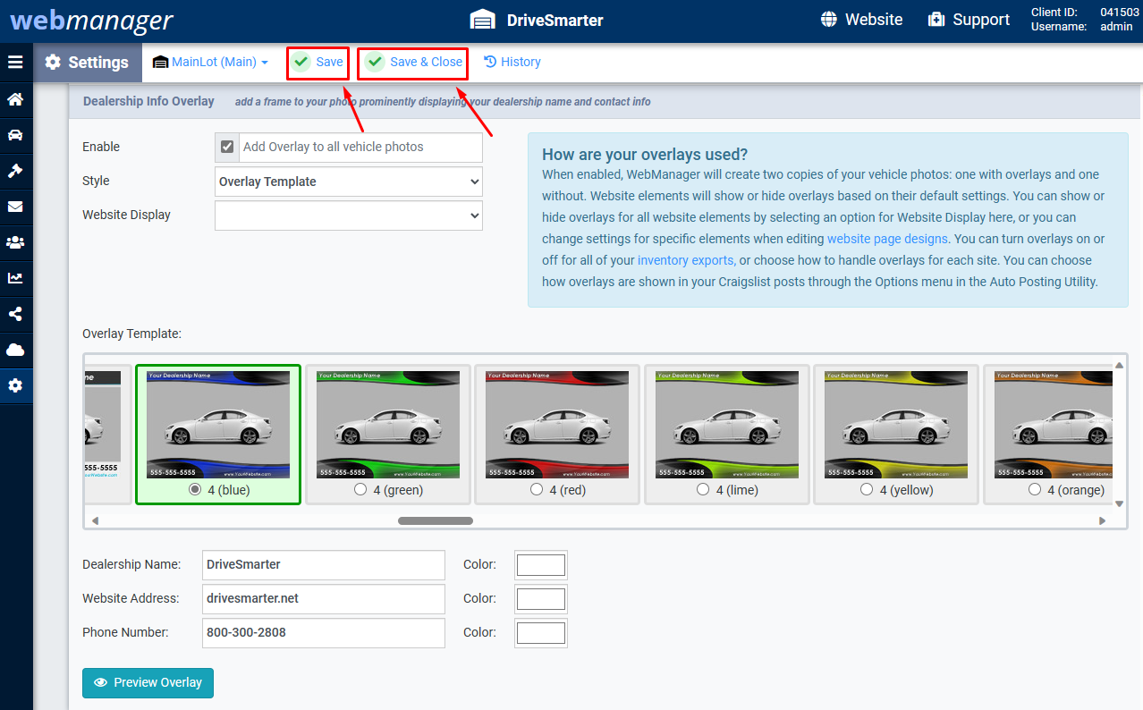Image resolution: width=1143 pixels, height=710 pixels.
Task: Click the share icon in the sidebar
Action: [x=15, y=314]
